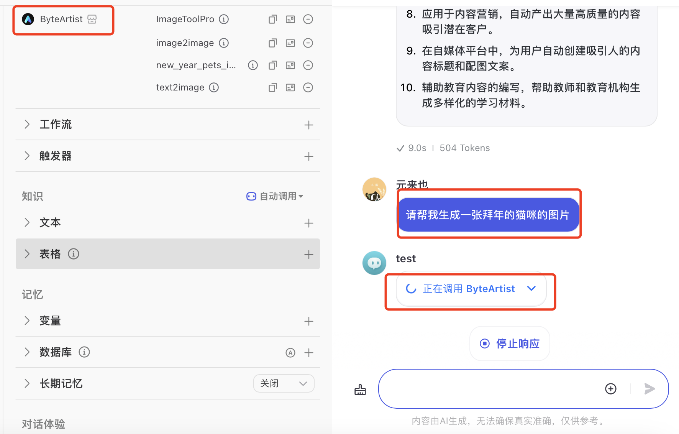The image size is (679, 434).
Task: Click the plus attachment icon in chat input
Action: pyautogui.click(x=611, y=389)
